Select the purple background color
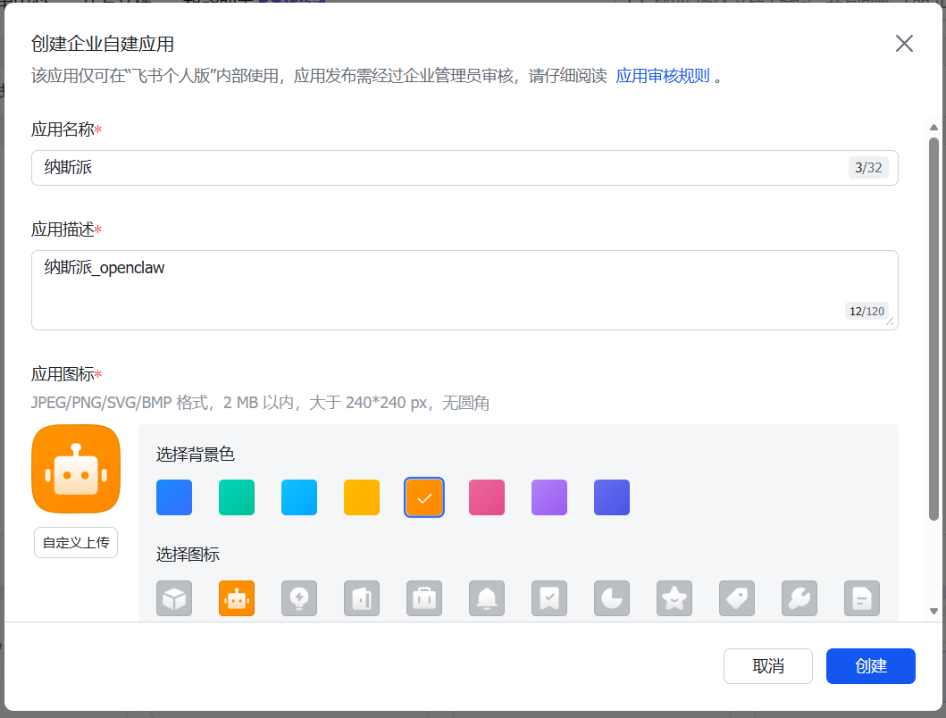 point(549,497)
